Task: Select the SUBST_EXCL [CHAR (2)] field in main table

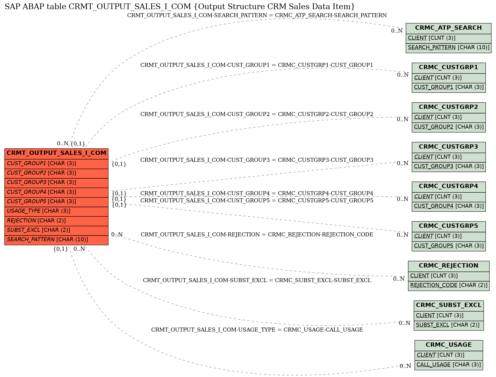Action: pos(56,230)
